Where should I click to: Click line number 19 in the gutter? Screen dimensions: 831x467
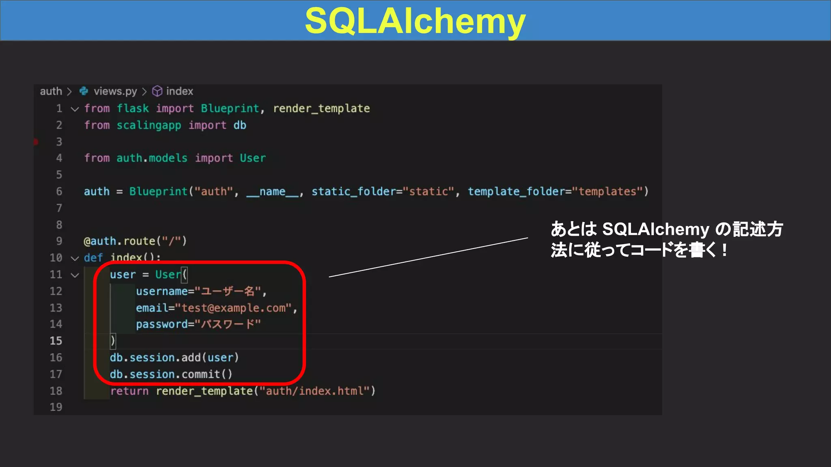[x=56, y=407]
